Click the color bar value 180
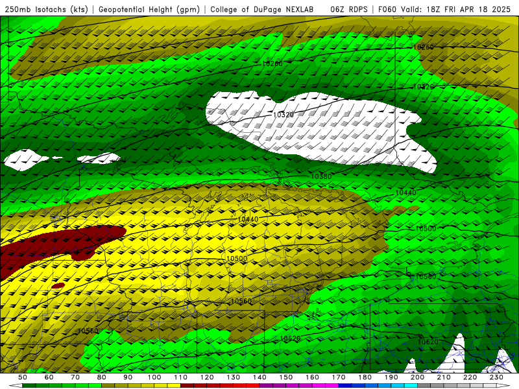This screenshot has width=519, height=389. pyautogui.click(x=365, y=377)
